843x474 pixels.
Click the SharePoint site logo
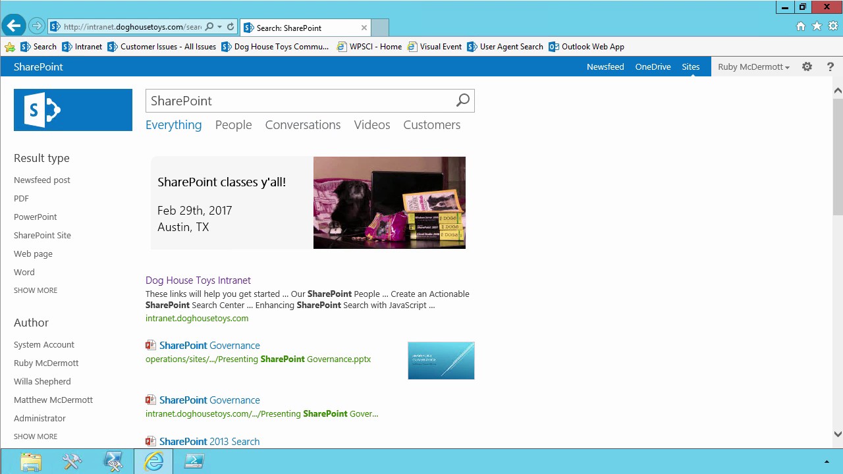73,110
